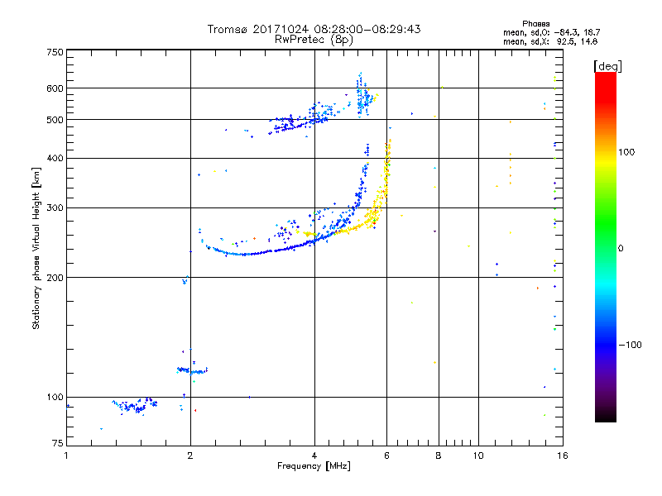Click the x-axis tick label '6'
This screenshot has height=496, width=662.
(386, 455)
